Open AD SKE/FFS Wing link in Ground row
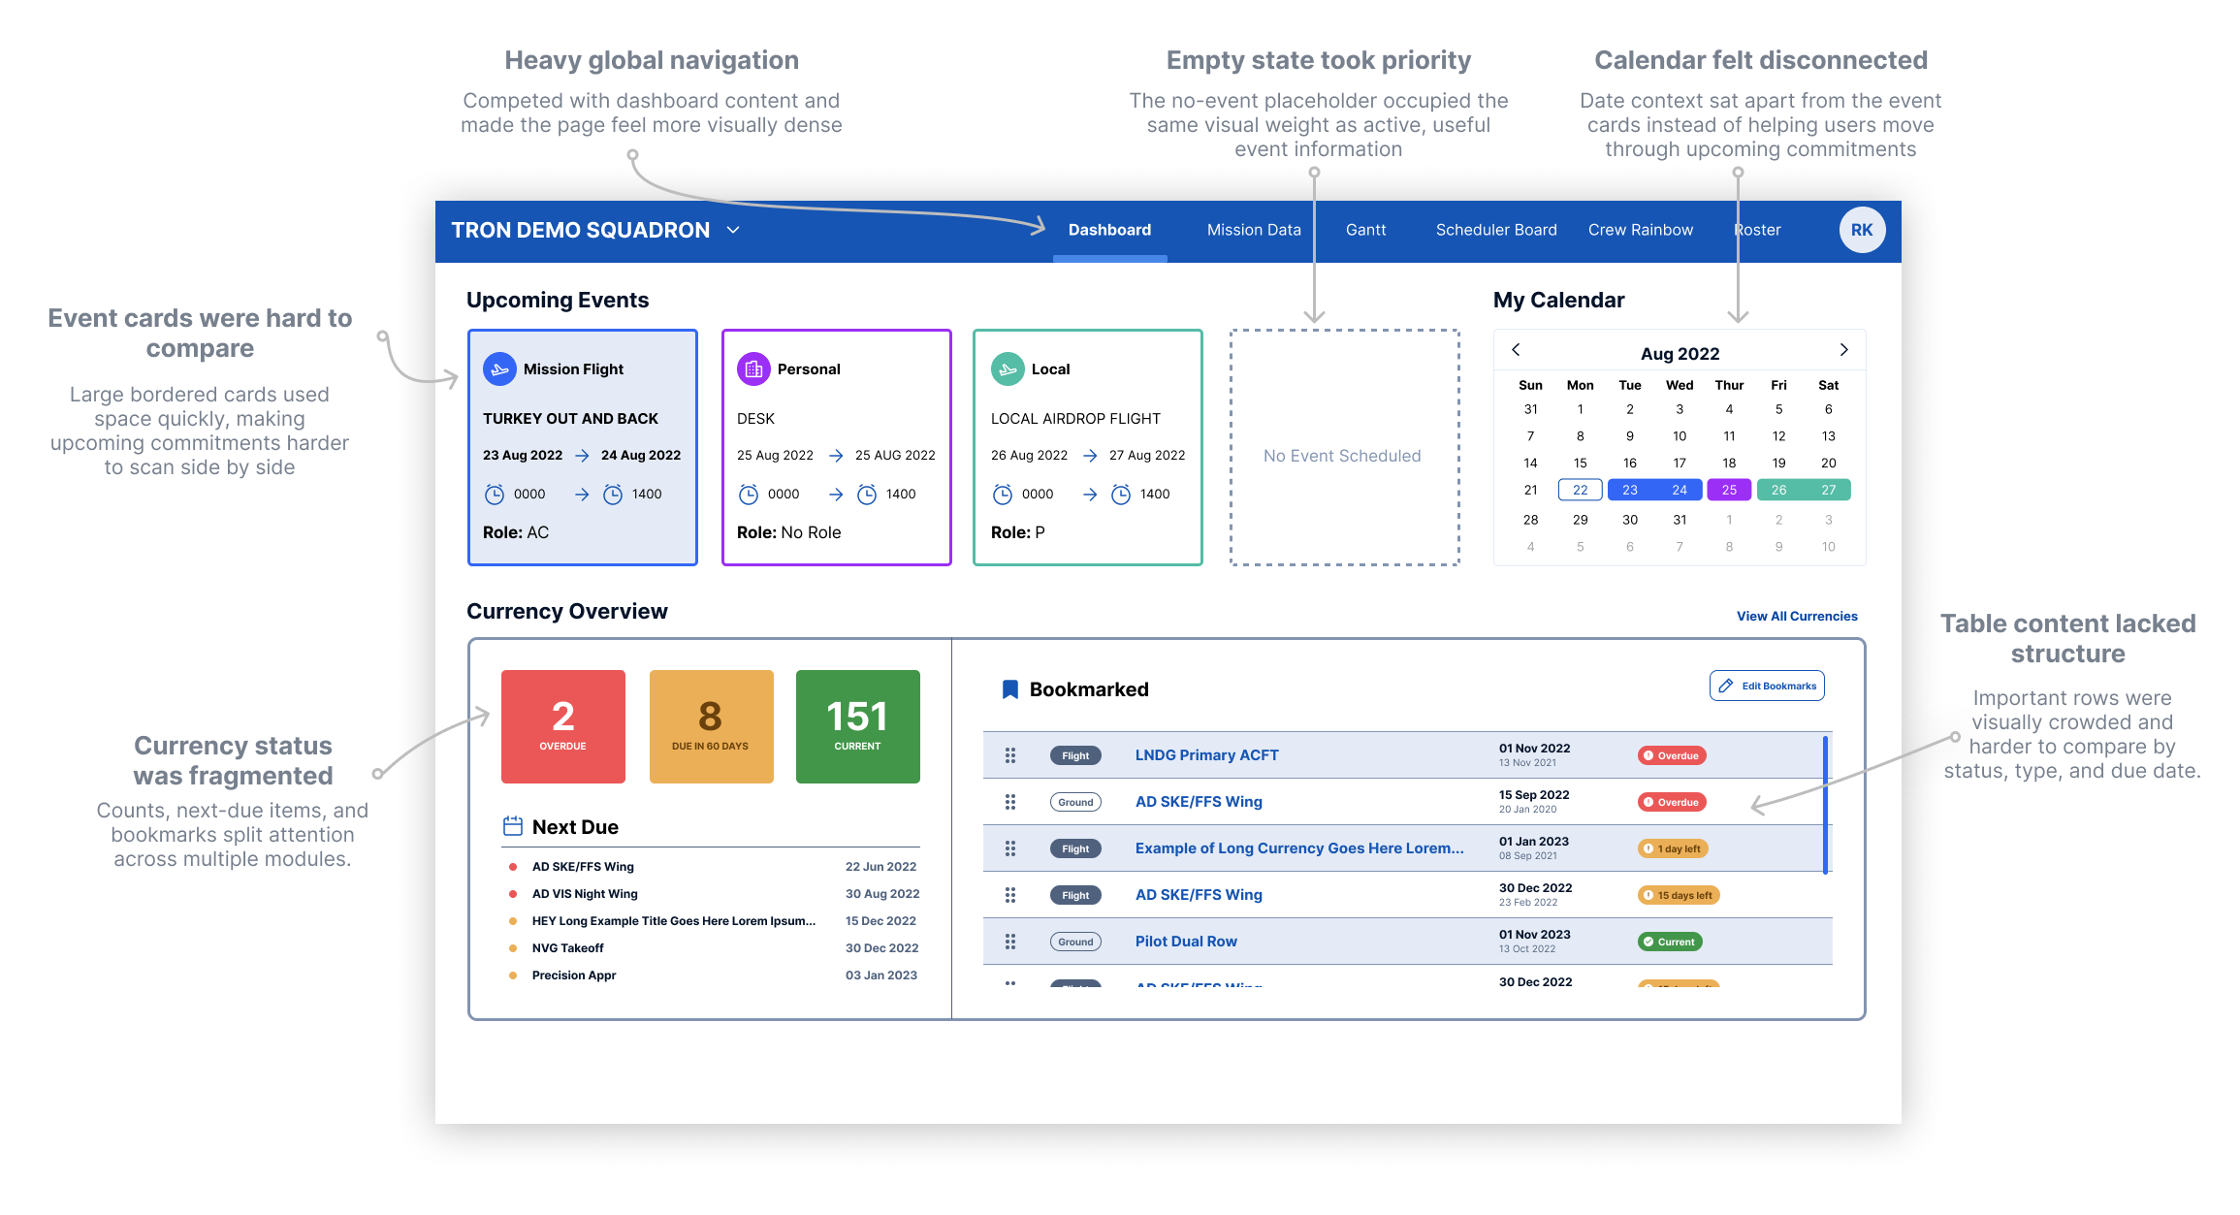 1199,802
